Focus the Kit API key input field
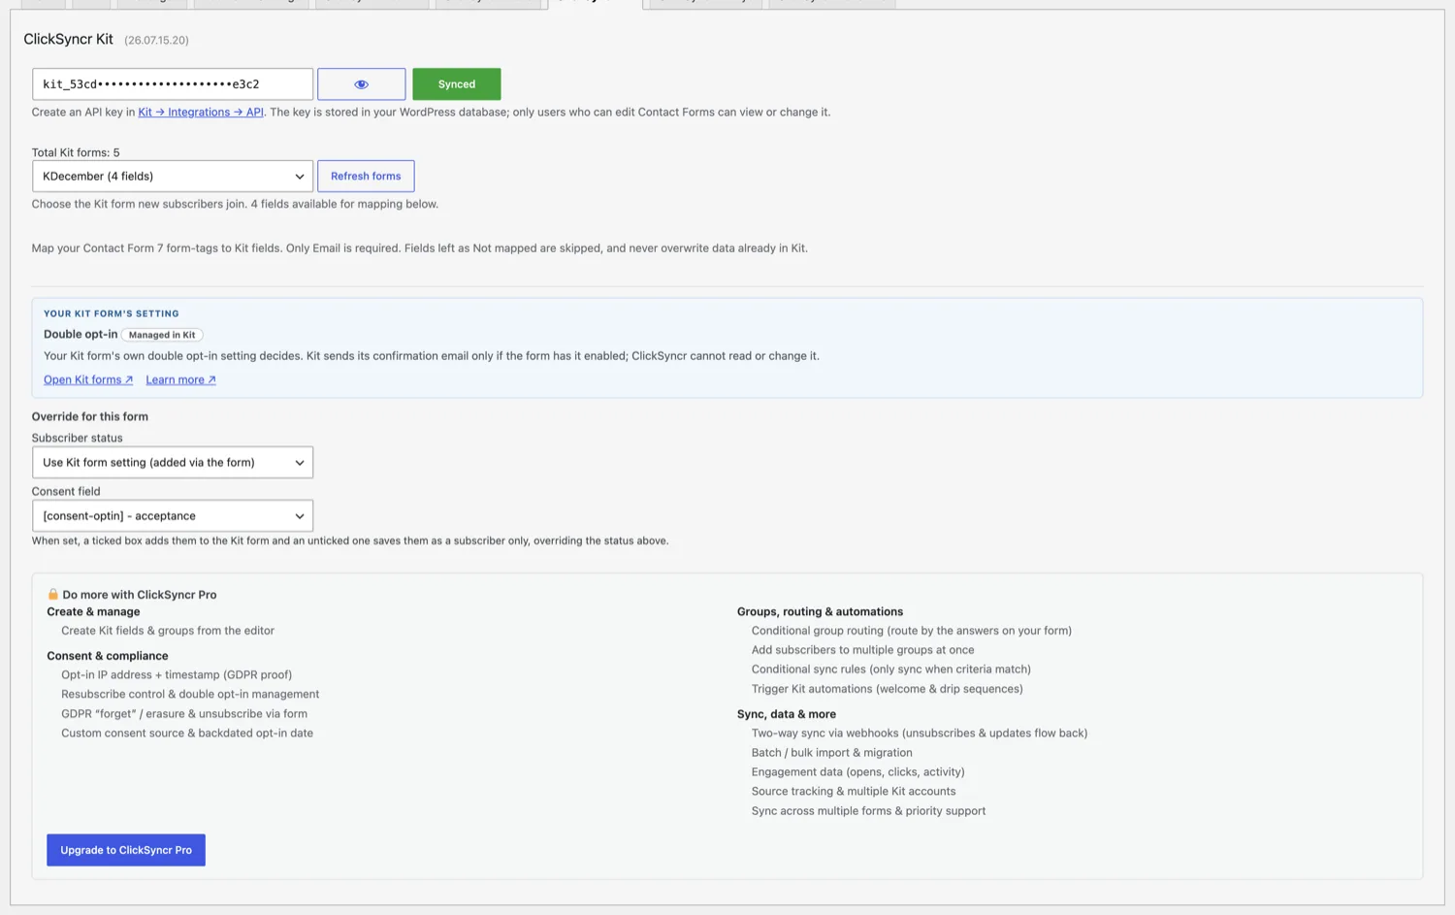This screenshot has height=915, width=1455. (x=173, y=84)
